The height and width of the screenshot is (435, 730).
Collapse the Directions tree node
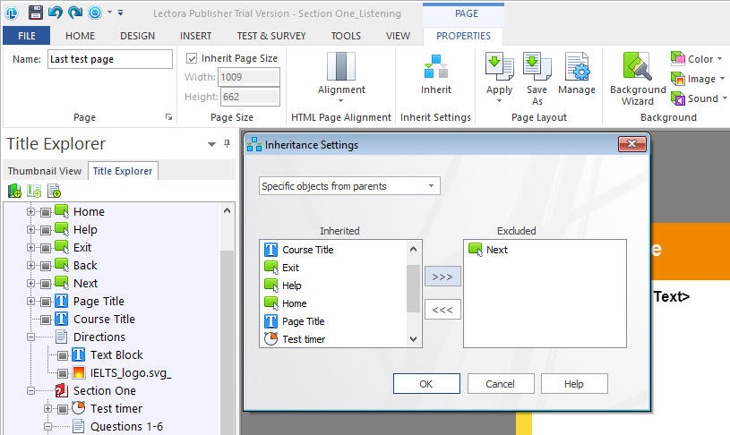point(30,337)
